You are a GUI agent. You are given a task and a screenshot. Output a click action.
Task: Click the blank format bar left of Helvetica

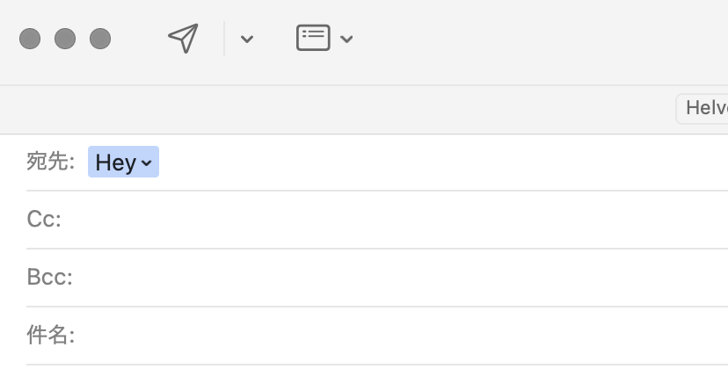tap(352, 109)
